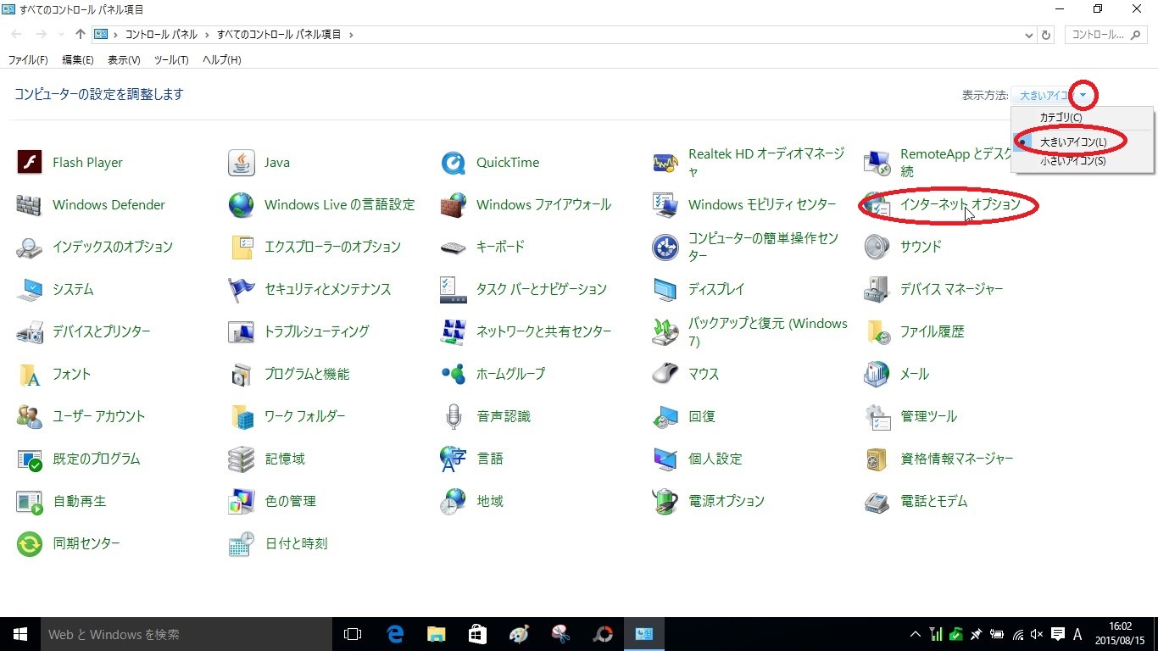Expand chevron after すべてのコントロール パネル項目 breadcrumb
The image size is (1158, 651).
[350, 35]
